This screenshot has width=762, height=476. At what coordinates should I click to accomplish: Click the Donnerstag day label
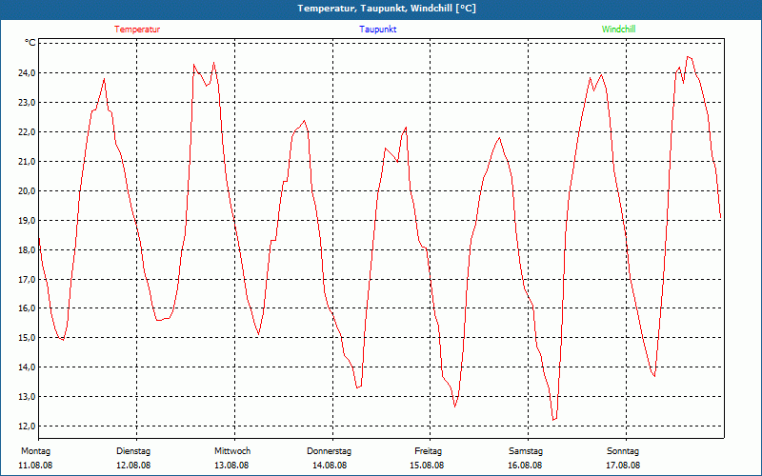click(x=329, y=451)
